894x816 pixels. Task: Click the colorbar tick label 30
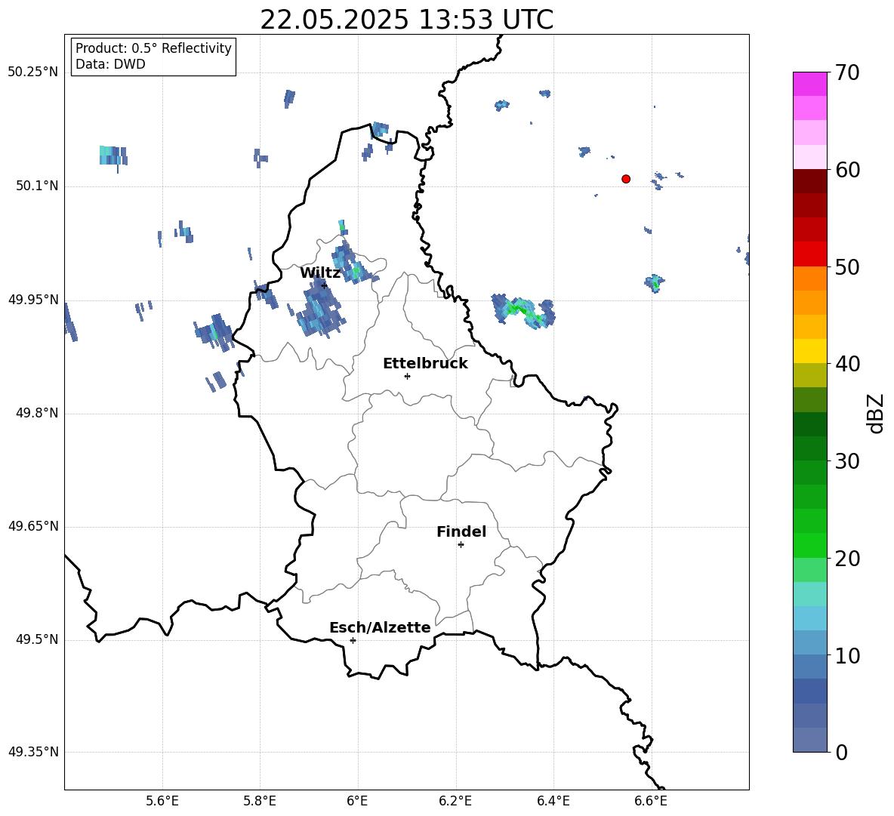tap(848, 461)
